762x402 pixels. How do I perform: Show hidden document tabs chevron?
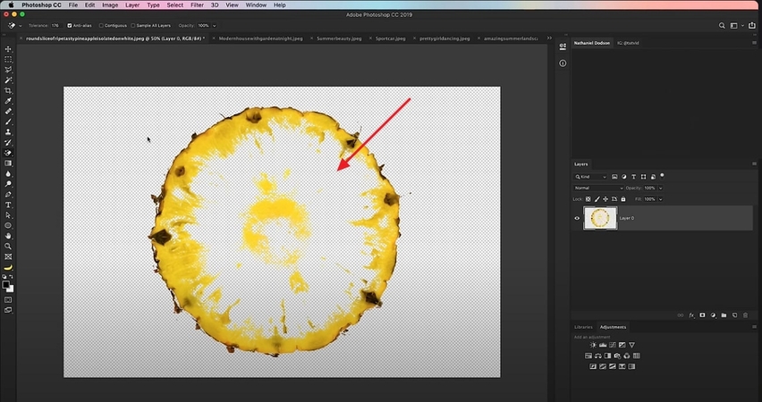pos(549,38)
